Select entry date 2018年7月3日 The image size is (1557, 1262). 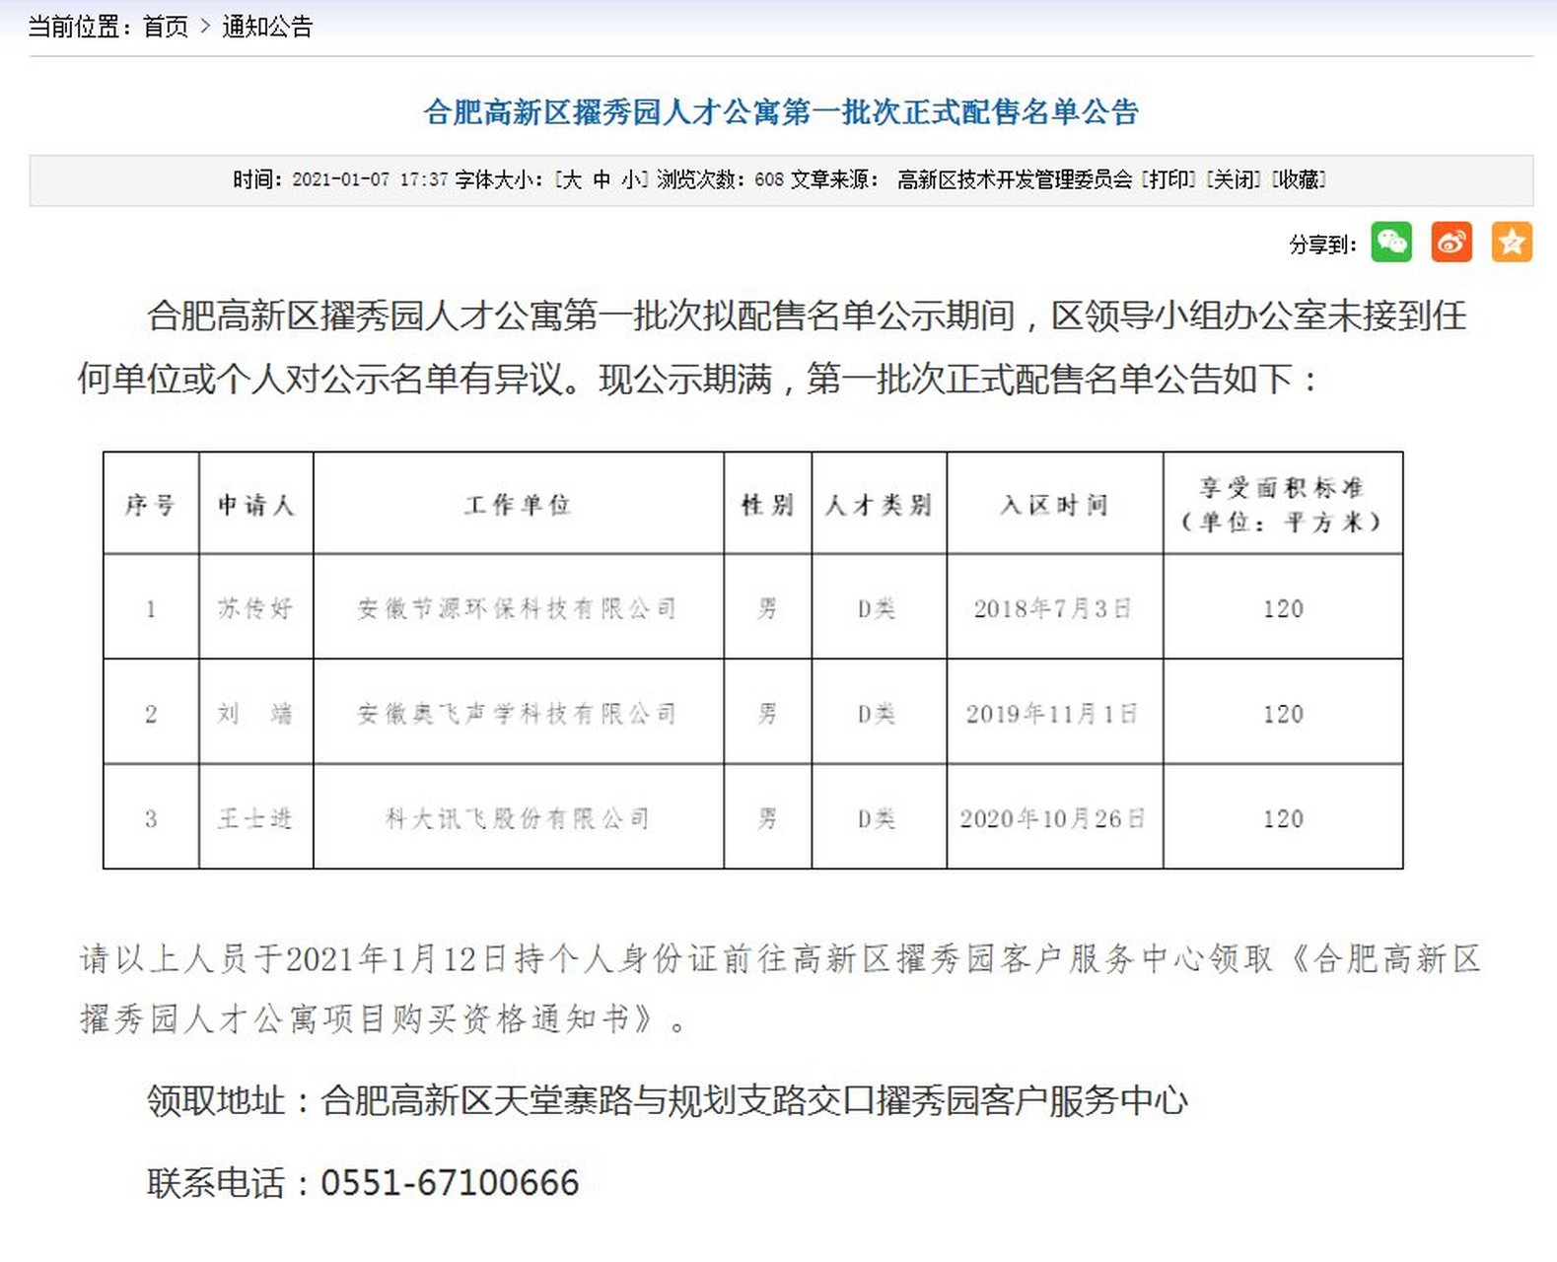point(1053,608)
